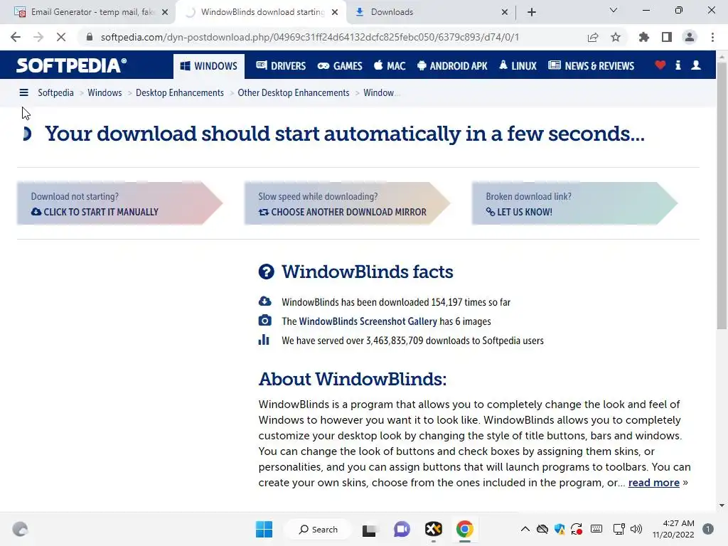Image resolution: width=728 pixels, height=546 pixels.
Task: Click the volume speaker tray icon
Action: 636,529
